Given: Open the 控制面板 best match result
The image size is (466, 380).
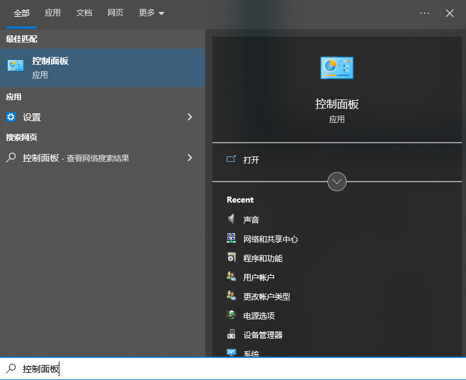Looking at the screenshot, I should pos(103,68).
